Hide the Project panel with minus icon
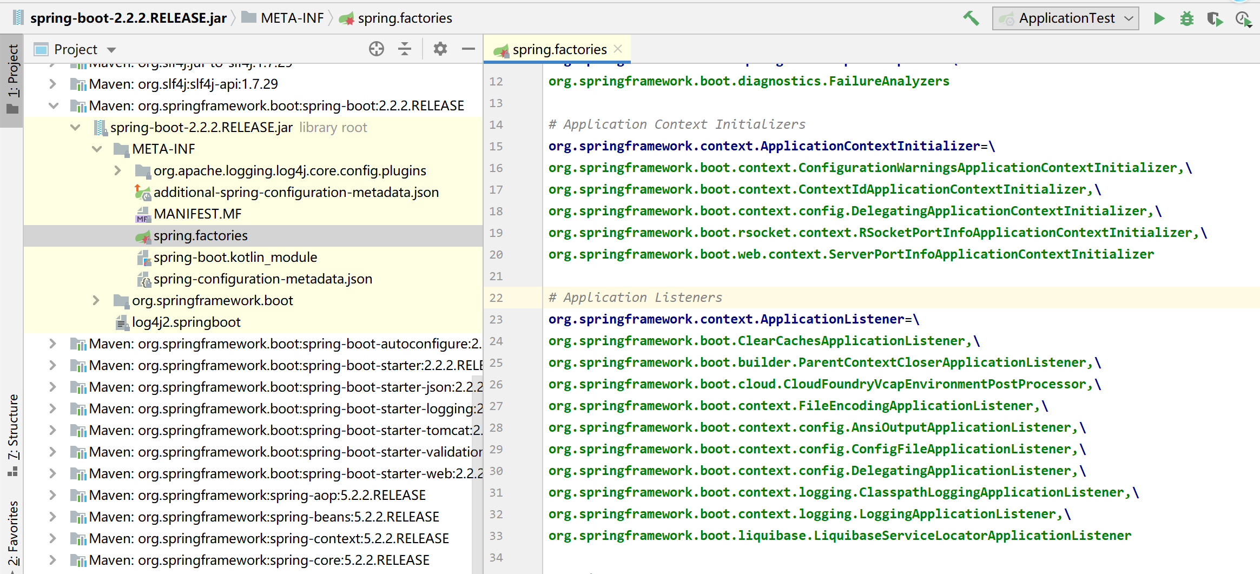 tap(469, 49)
